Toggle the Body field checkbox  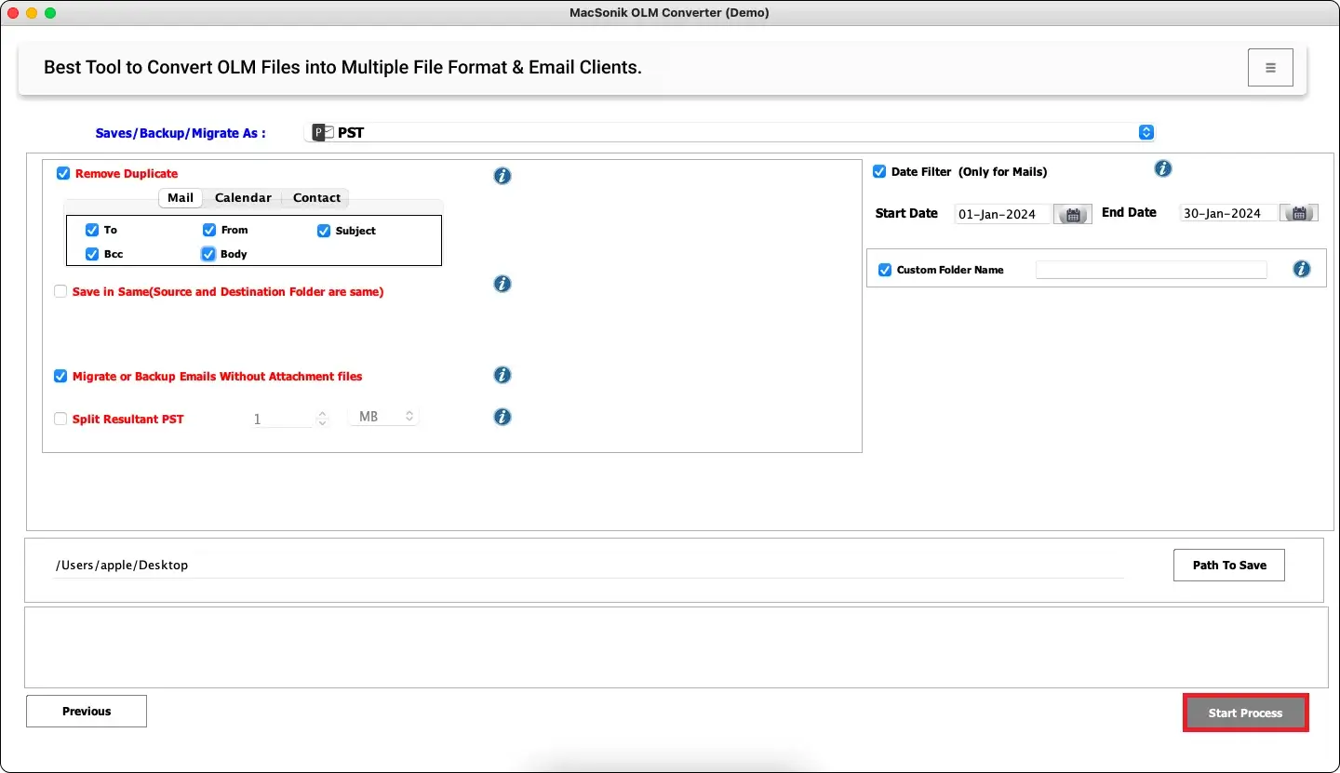click(208, 254)
